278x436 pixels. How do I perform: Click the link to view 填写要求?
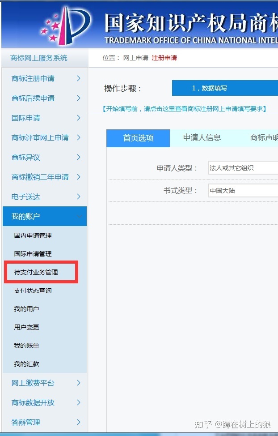(184, 109)
